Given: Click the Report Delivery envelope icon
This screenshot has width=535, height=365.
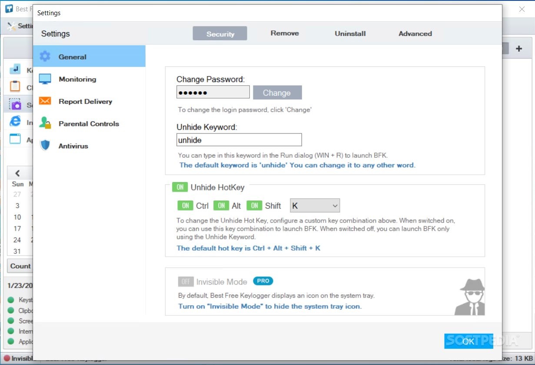Looking at the screenshot, I should (45, 101).
